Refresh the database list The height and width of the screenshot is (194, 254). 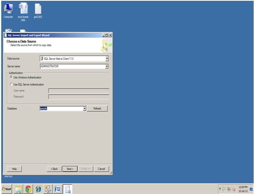pos(97,109)
